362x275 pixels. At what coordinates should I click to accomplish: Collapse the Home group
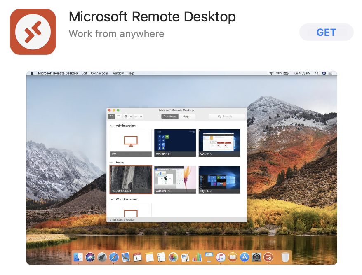pos(112,163)
